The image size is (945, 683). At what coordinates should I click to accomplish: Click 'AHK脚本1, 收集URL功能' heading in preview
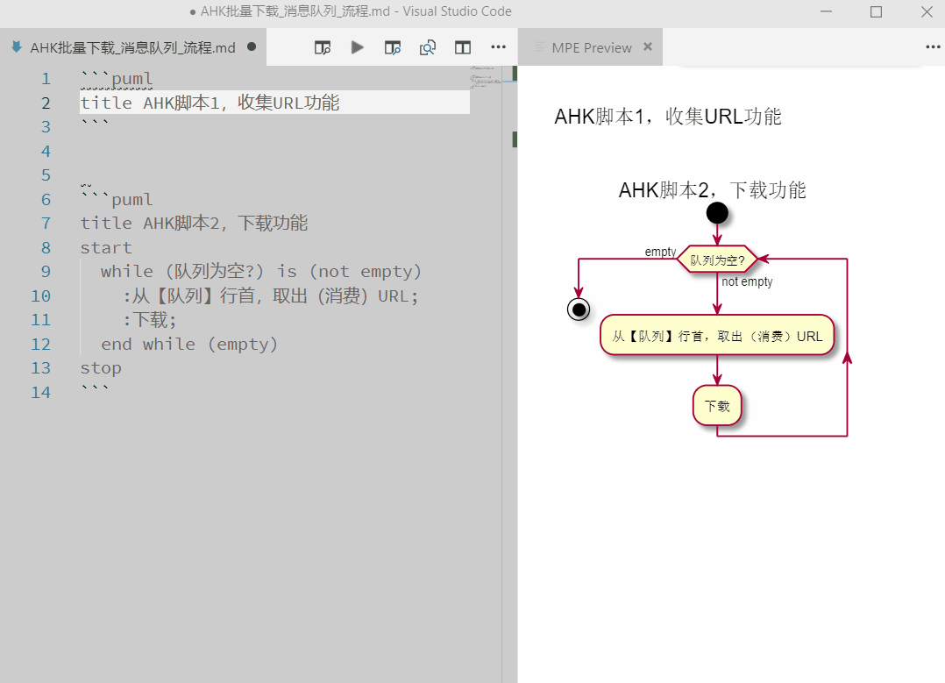click(x=668, y=117)
